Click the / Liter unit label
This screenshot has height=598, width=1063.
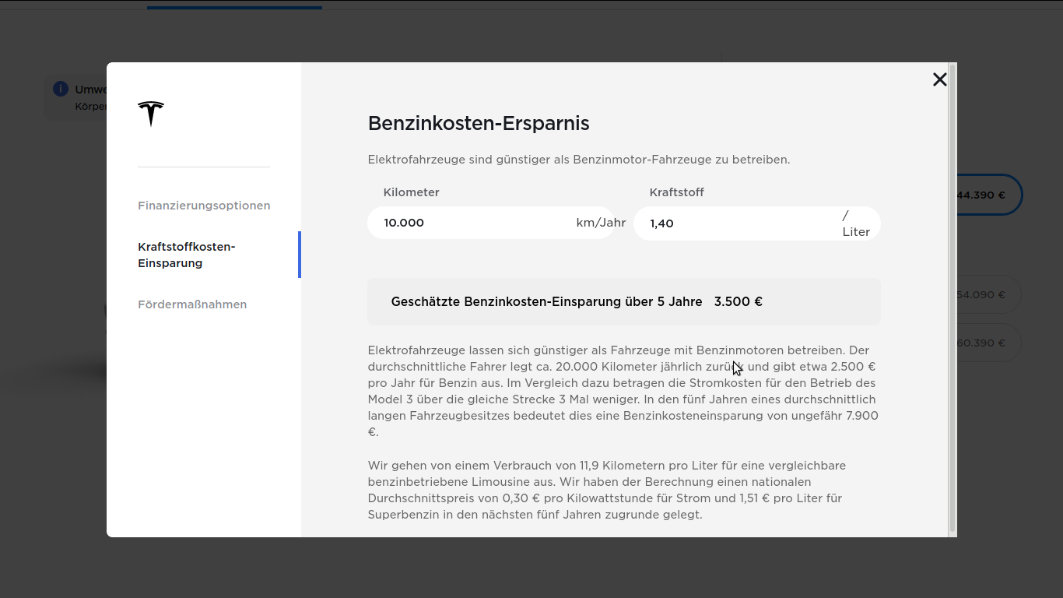tap(856, 223)
